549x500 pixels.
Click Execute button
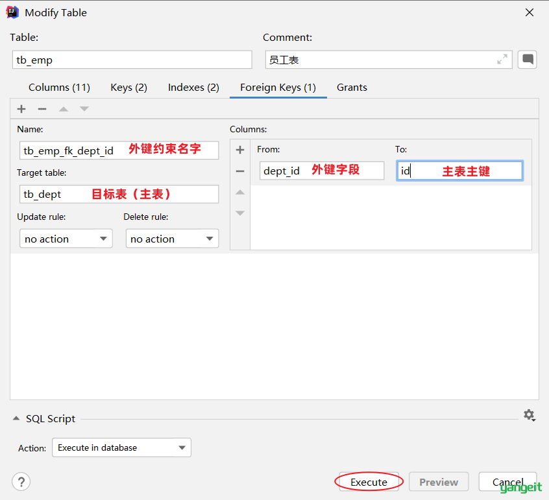coord(369,482)
